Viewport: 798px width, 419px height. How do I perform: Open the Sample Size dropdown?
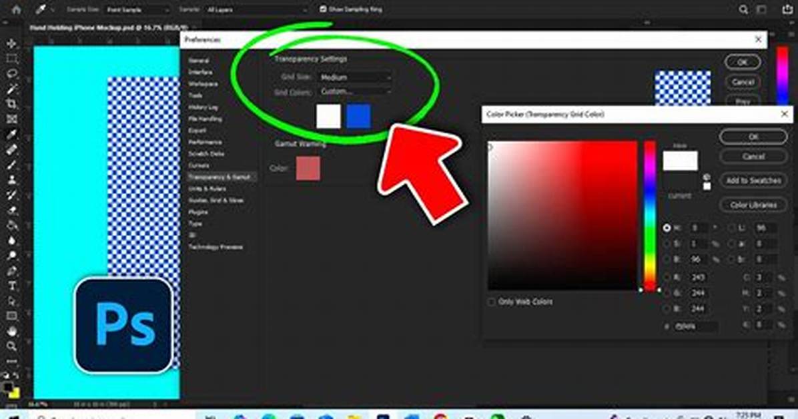pos(137,9)
